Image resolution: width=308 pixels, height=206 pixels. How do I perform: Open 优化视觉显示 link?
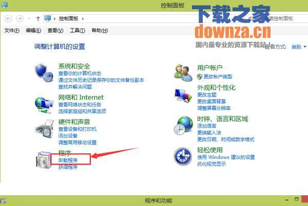click(x=211, y=164)
